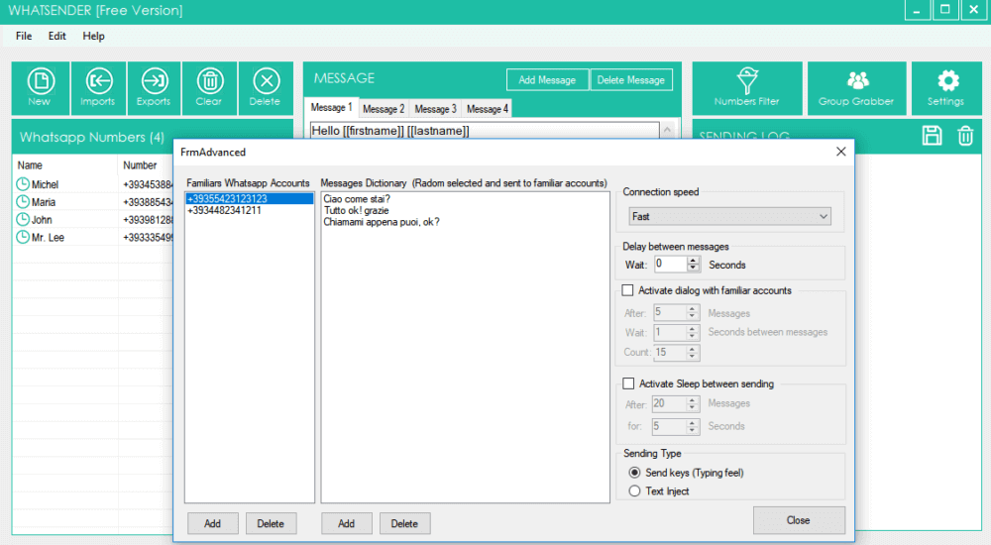Click the Number column header
Viewport: 991px width, 545px height.
pyautogui.click(x=146, y=165)
